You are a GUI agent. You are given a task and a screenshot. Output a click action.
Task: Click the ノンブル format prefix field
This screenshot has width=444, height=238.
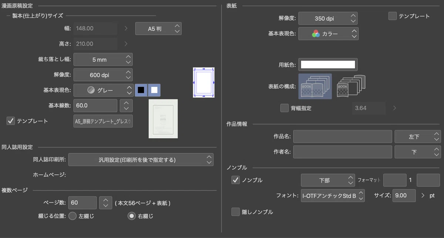click(x=395, y=180)
